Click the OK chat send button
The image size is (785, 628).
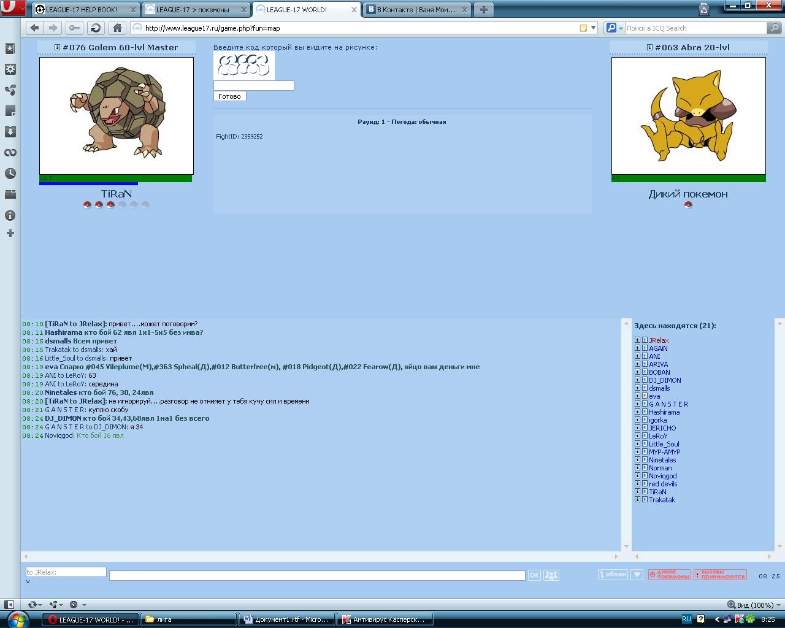[x=534, y=575]
